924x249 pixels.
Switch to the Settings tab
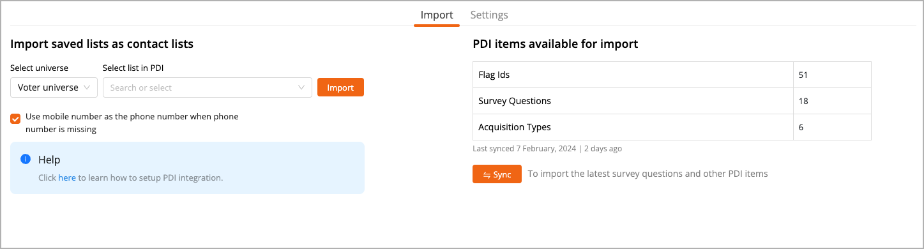489,15
